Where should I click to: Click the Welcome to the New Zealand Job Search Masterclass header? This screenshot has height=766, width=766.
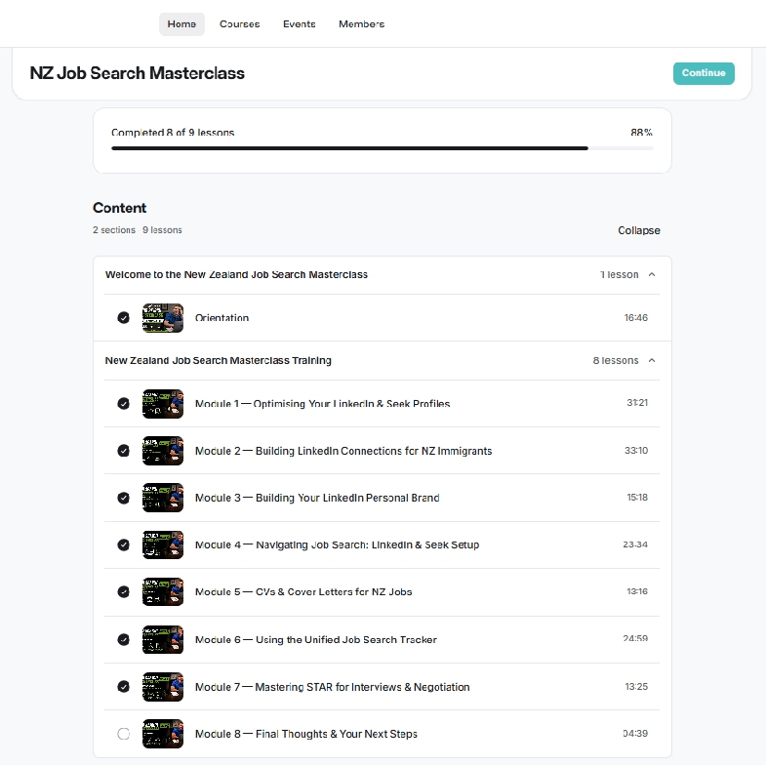(x=236, y=274)
